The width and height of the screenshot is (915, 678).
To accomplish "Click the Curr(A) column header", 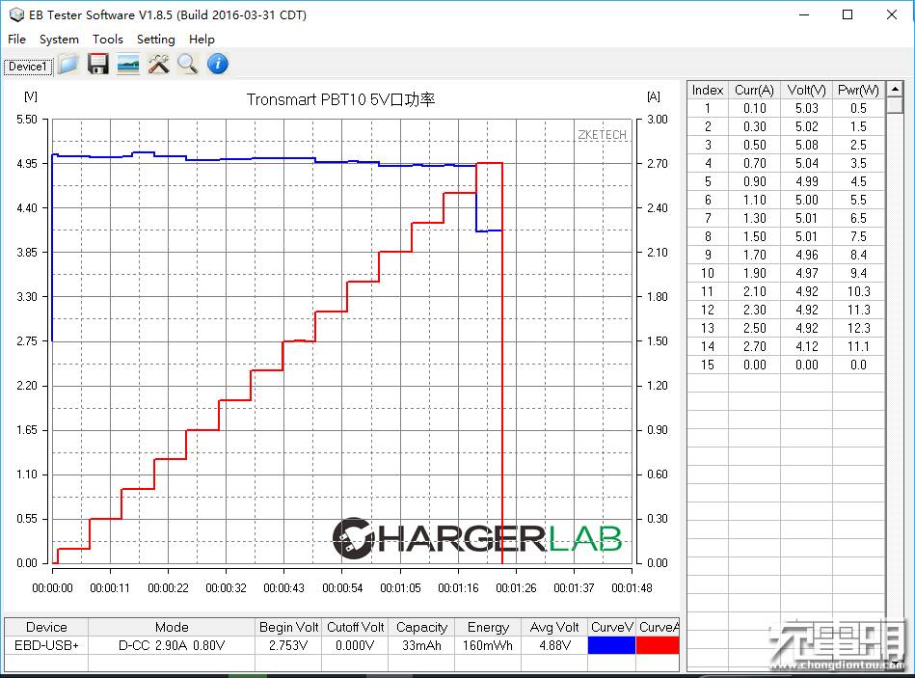I will 754,90.
